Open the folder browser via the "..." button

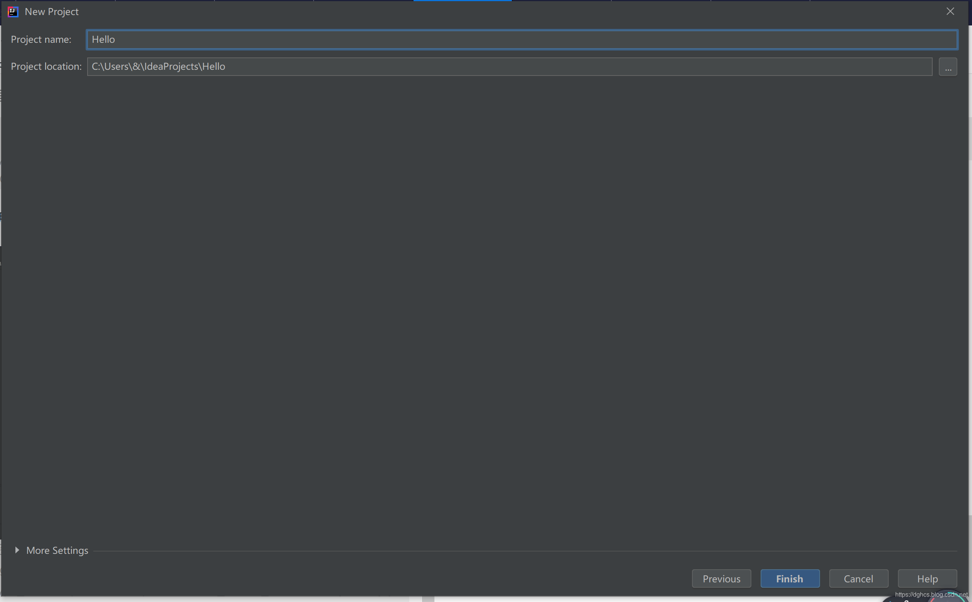948,67
